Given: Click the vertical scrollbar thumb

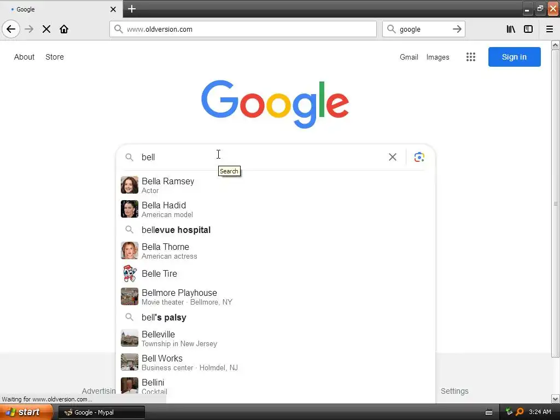Looking at the screenshot, I should click(556, 203).
